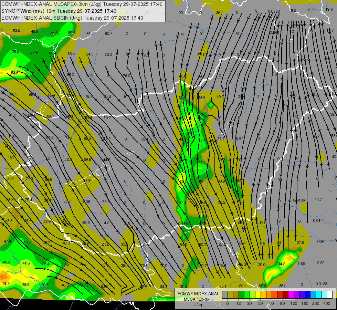Click the map value 27.5
Image resolution: width=337 pixels, height=310 pixels.
coord(300,242)
